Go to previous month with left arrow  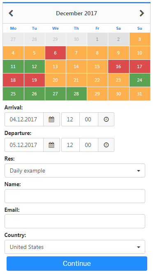click(11, 13)
